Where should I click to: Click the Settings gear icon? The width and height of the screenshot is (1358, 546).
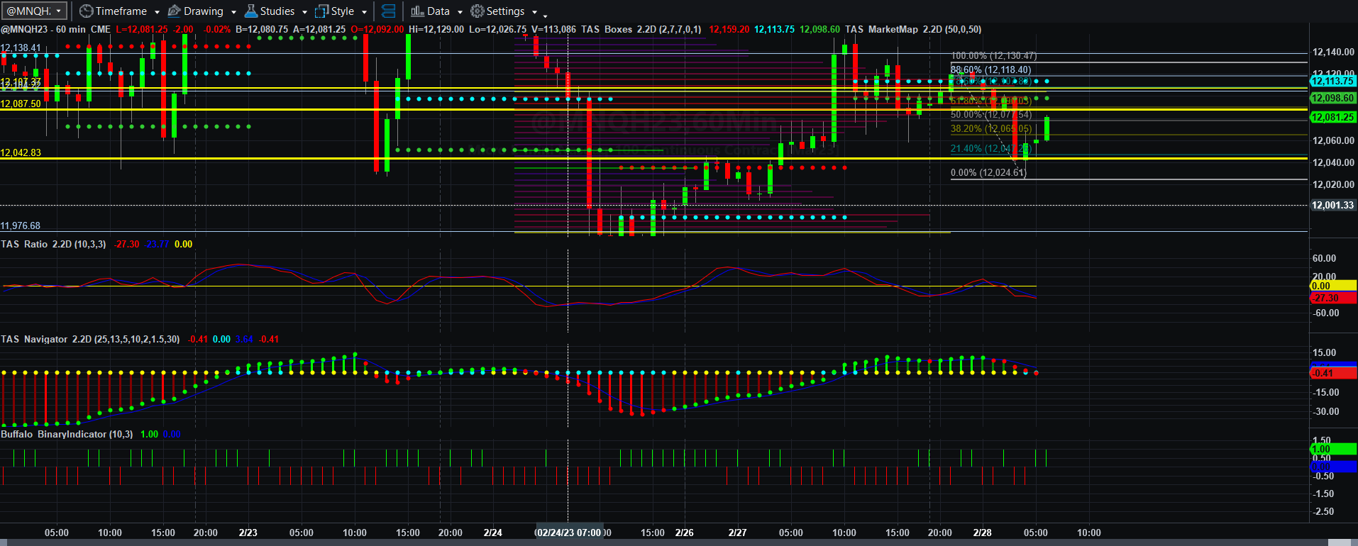coord(477,11)
